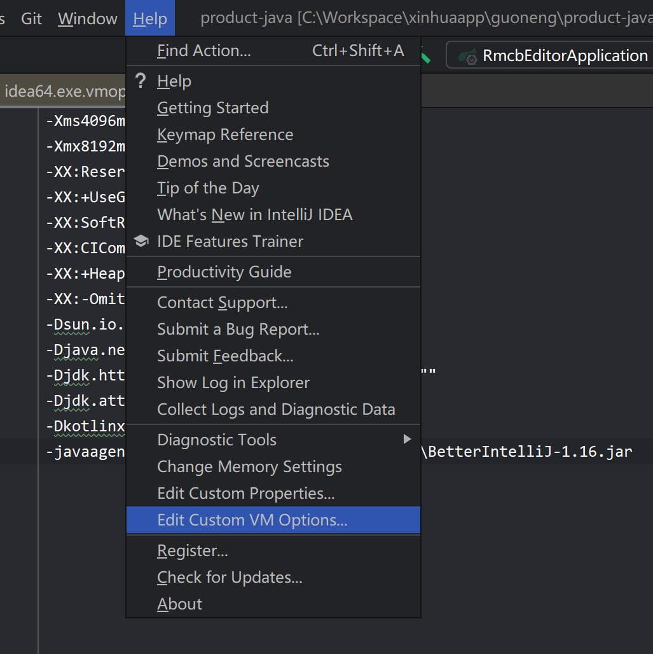Click the -XX:CICom line in editor
This screenshot has height=654, width=653.
(85, 248)
